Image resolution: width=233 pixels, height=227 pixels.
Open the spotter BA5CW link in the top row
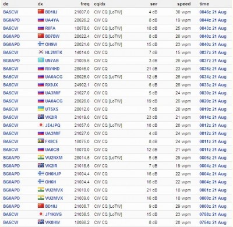[10, 12]
